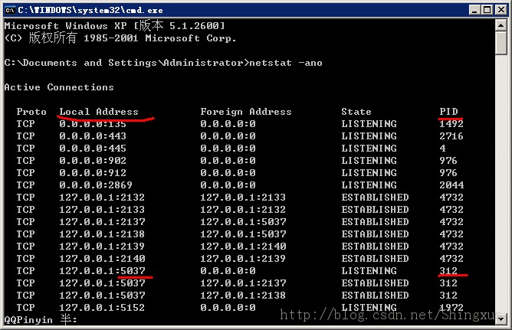Image resolution: width=512 pixels, height=330 pixels.
Task: Click the scrollbar up arrow
Action: click(501, 25)
